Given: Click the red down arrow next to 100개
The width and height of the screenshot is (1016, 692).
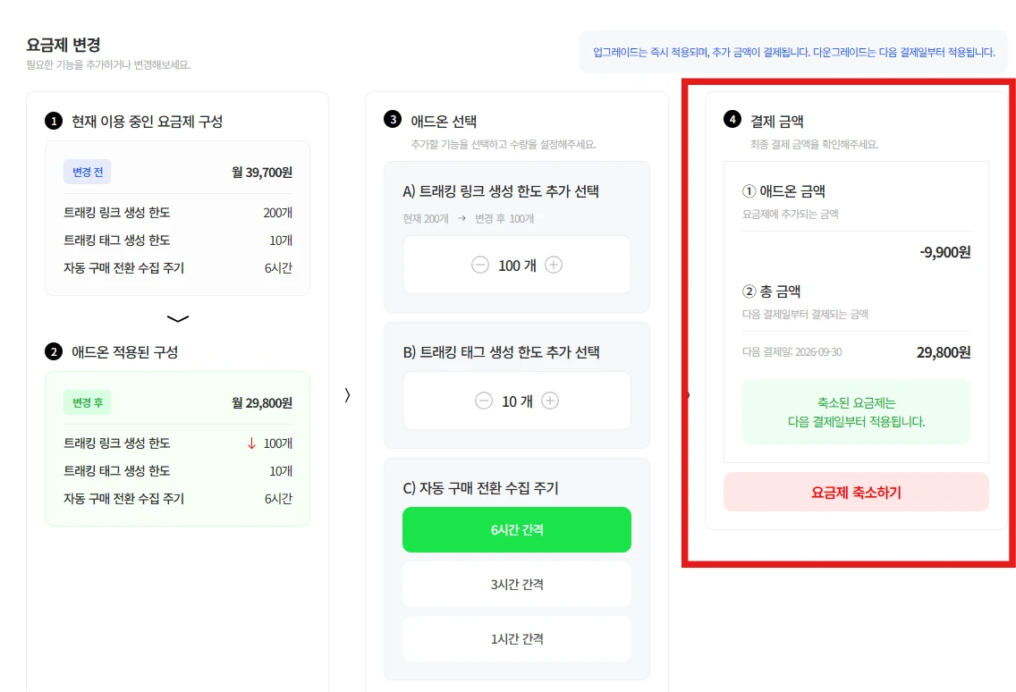Looking at the screenshot, I should point(252,443).
